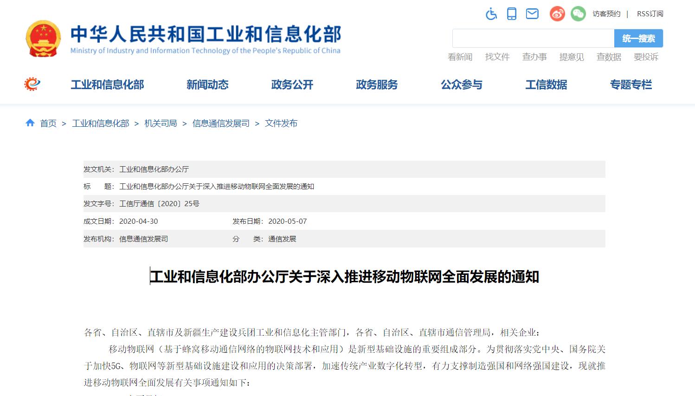Open the mobile version phone icon
The height and width of the screenshot is (396, 695).
point(511,14)
